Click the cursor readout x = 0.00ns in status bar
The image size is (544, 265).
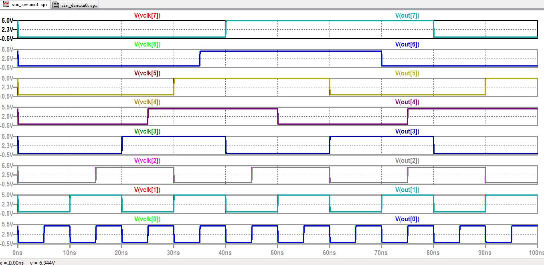(11, 263)
